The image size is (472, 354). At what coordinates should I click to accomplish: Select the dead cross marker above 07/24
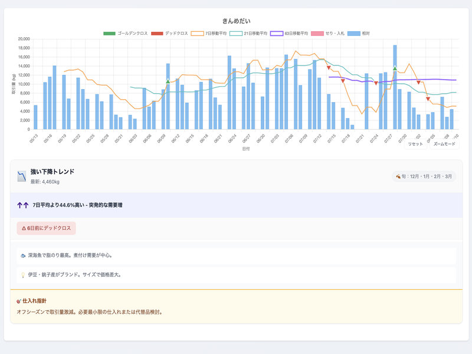coord(376,83)
